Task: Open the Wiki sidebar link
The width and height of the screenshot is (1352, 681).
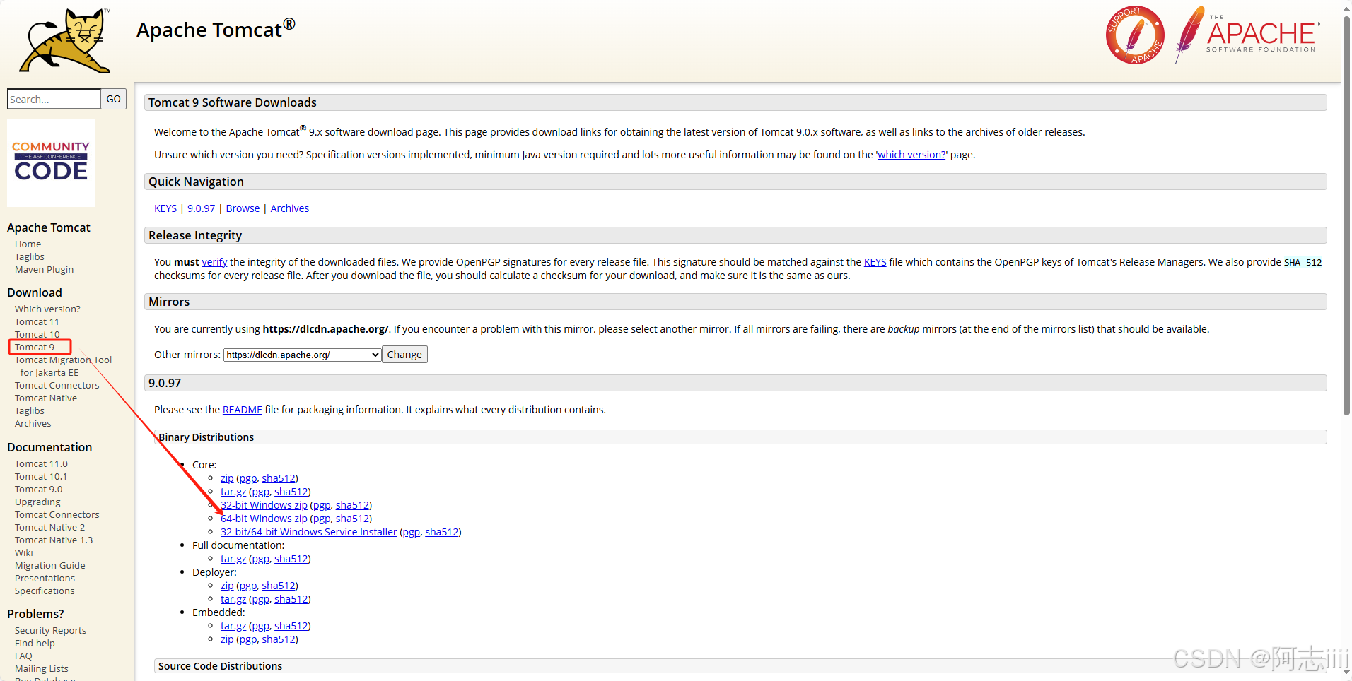Action: point(23,553)
